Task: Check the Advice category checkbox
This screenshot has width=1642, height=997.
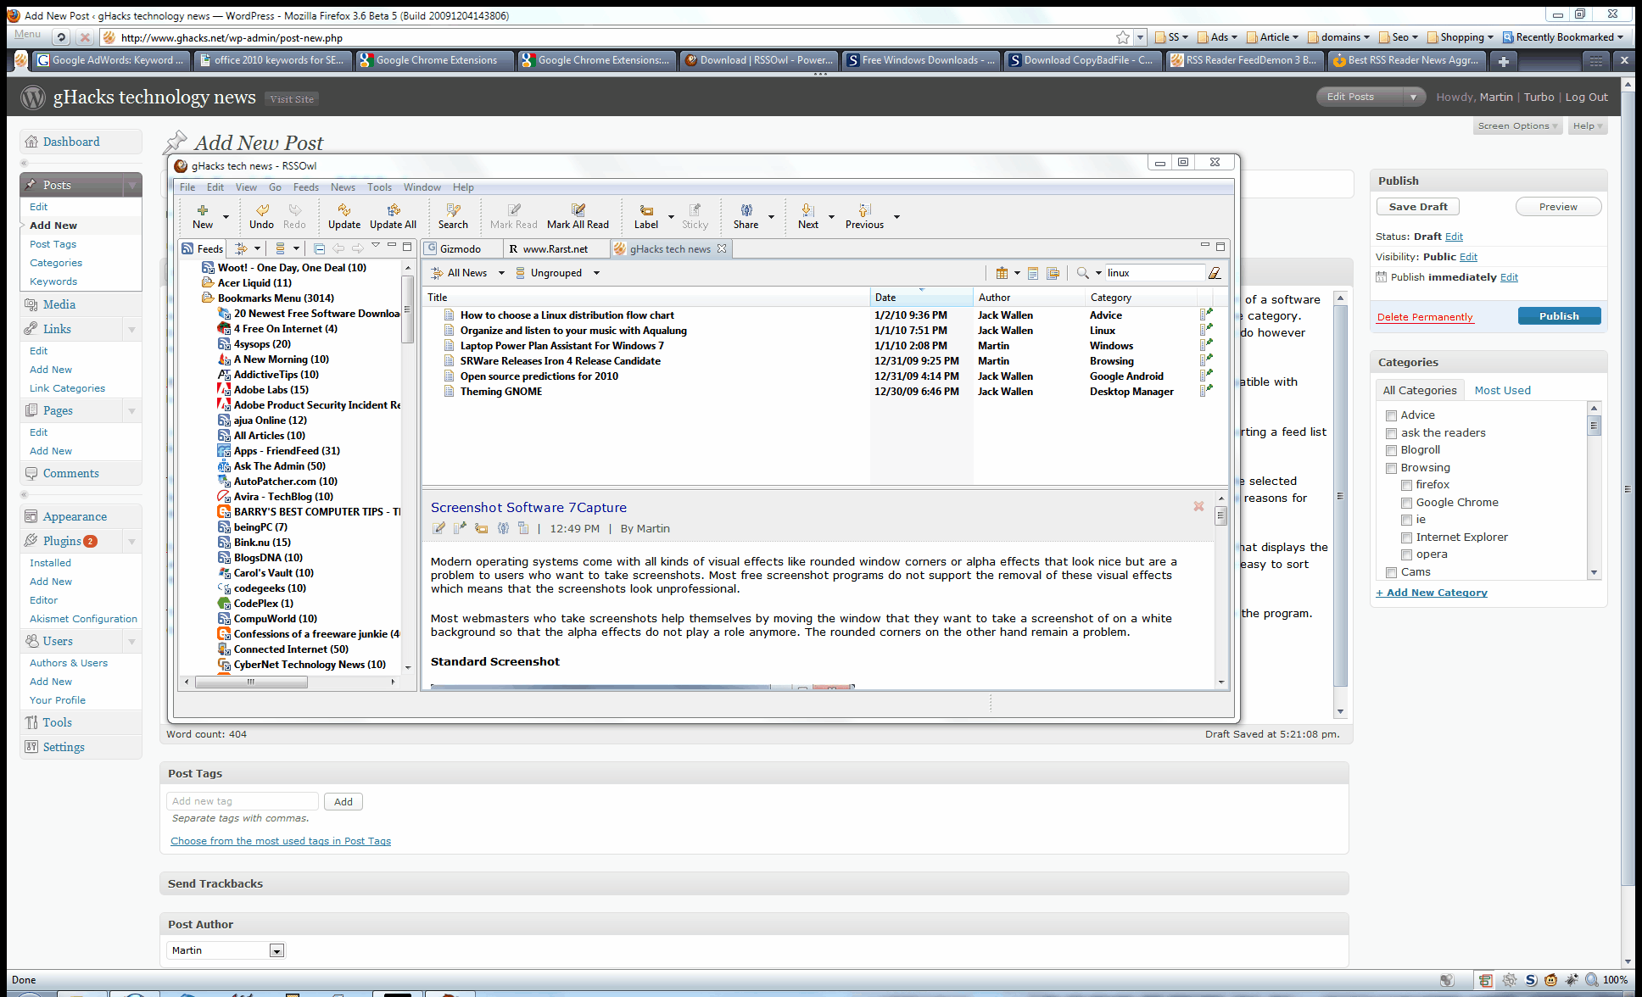Action: pos(1391,415)
